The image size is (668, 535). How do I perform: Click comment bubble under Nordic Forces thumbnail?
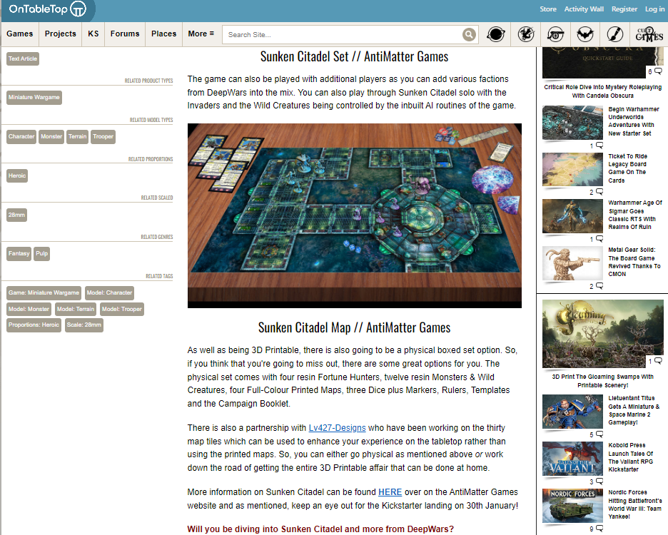(599, 528)
